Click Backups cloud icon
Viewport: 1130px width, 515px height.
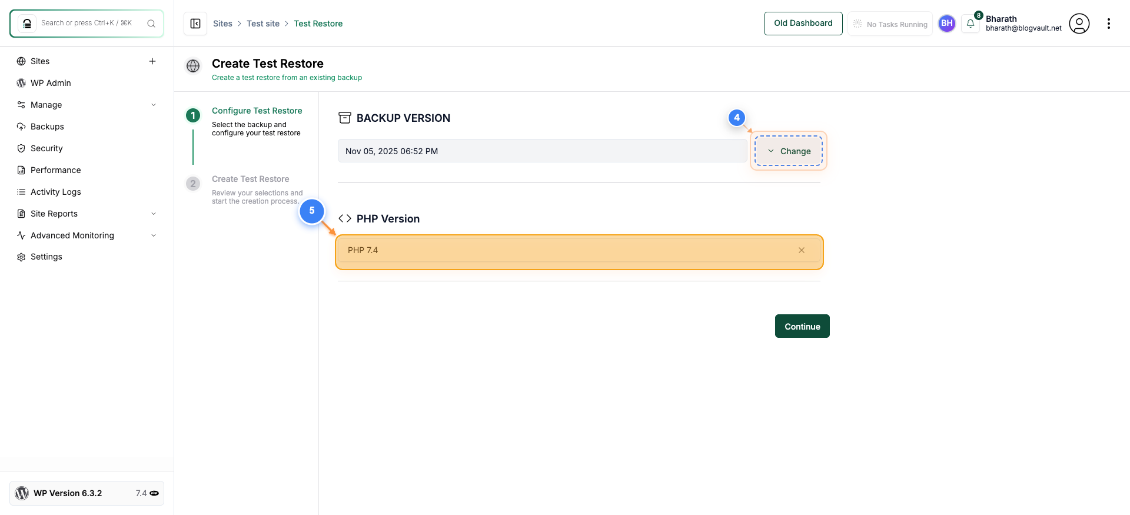tap(21, 127)
